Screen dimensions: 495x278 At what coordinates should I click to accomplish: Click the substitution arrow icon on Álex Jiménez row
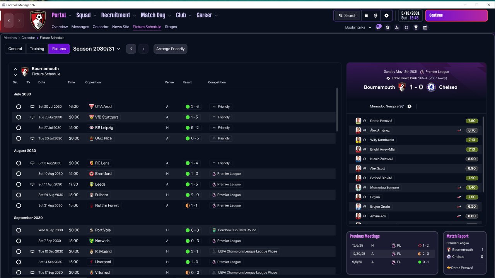pyautogui.click(x=459, y=131)
